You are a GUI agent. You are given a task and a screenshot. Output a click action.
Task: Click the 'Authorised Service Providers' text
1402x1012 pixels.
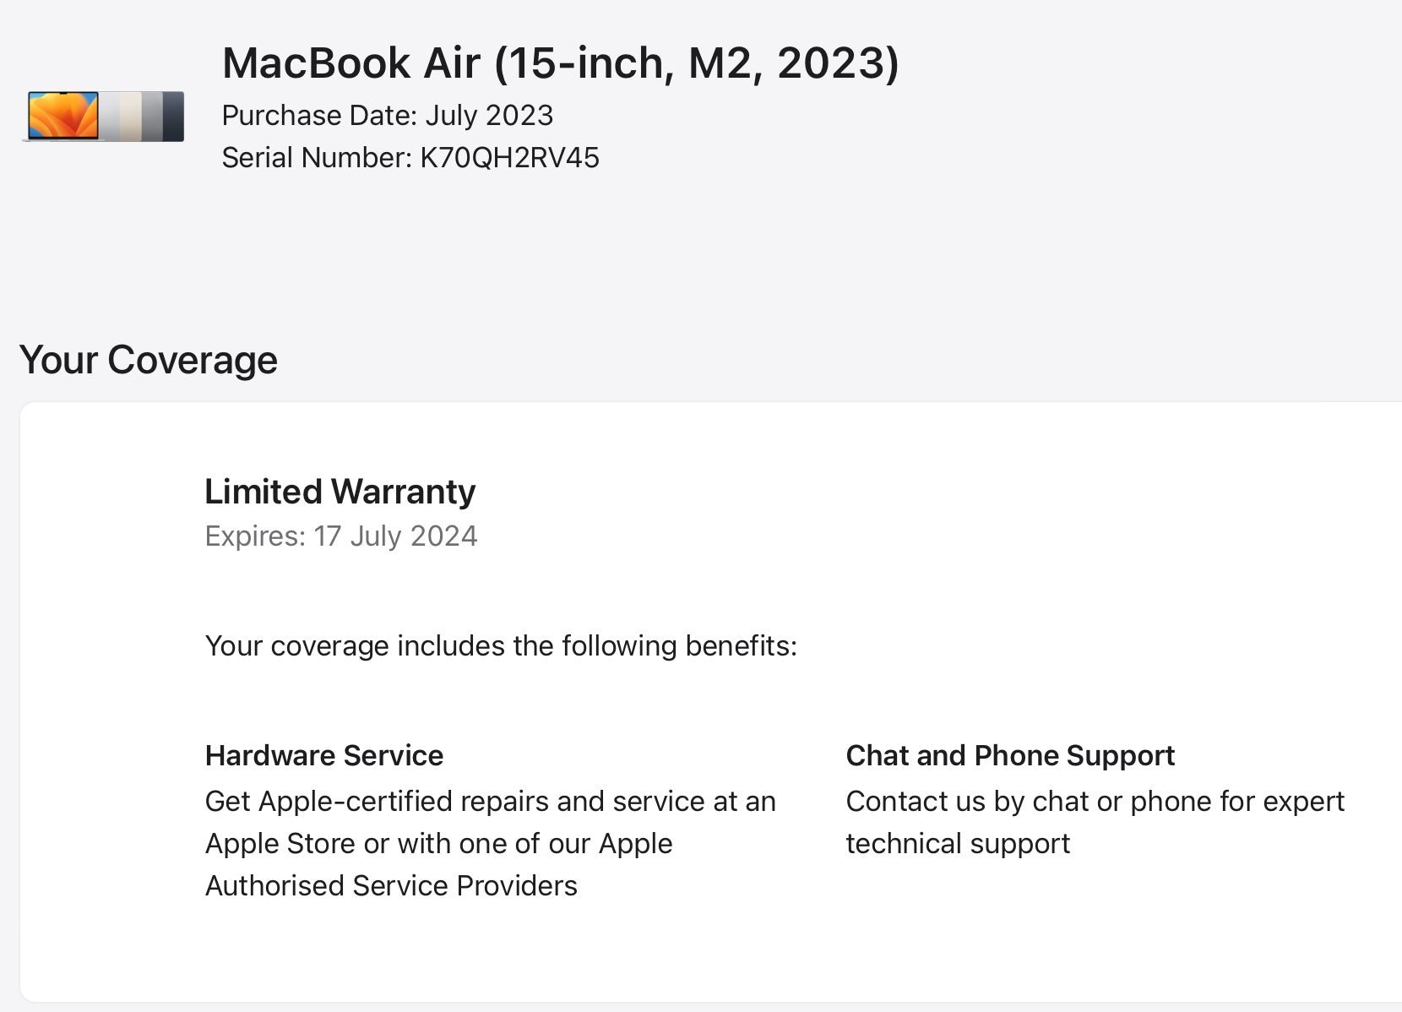point(391,885)
